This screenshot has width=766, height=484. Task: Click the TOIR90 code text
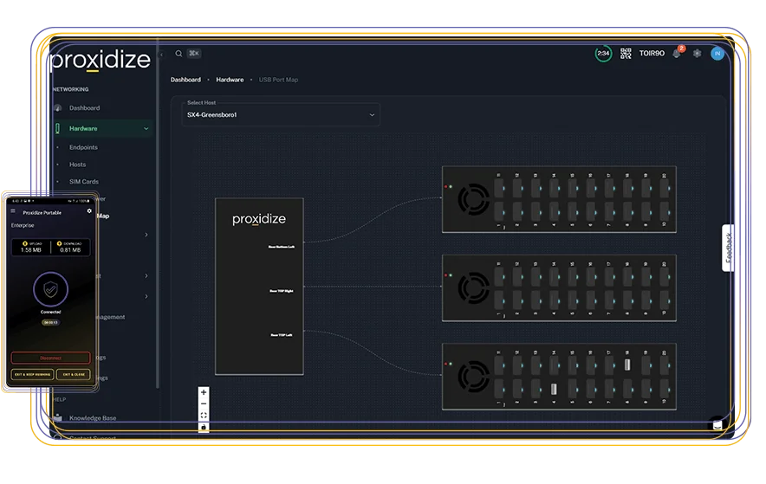[652, 53]
